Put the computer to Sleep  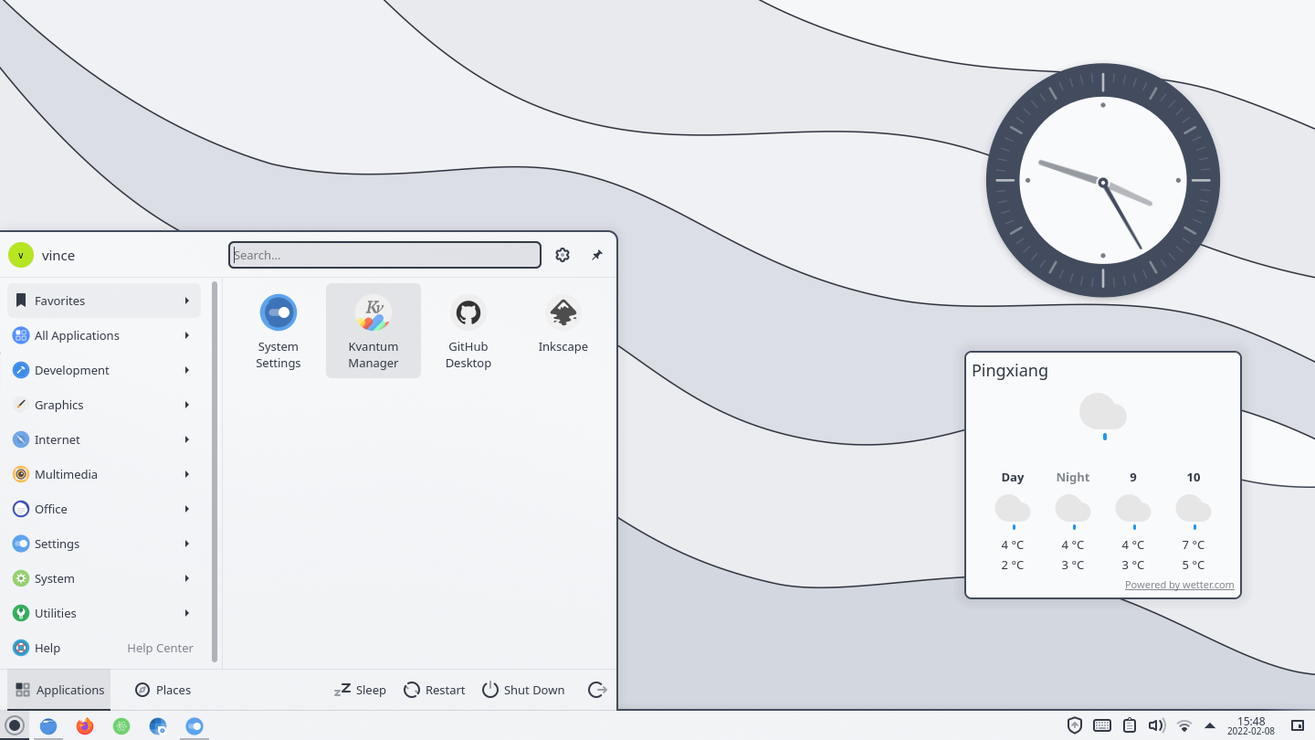pyautogui.click(x=360, y=690)
